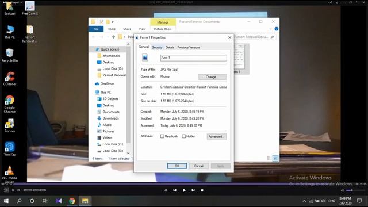
Task: Switch to the Security tab
Action: (x=157, y=47)
